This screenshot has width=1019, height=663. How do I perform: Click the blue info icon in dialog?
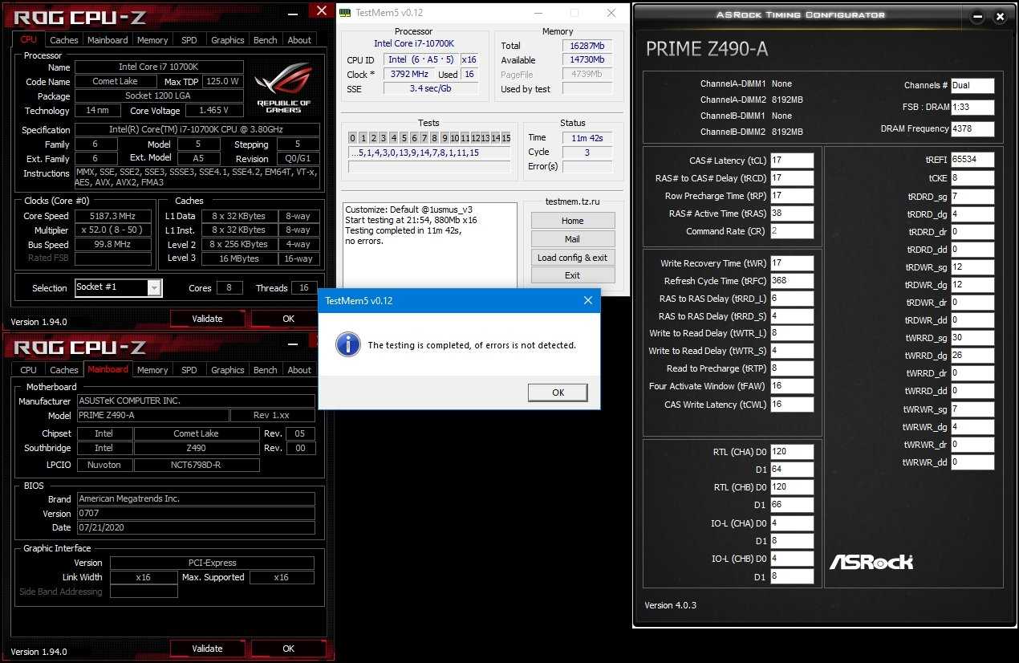pyautogui.click(x=347, y=344)
